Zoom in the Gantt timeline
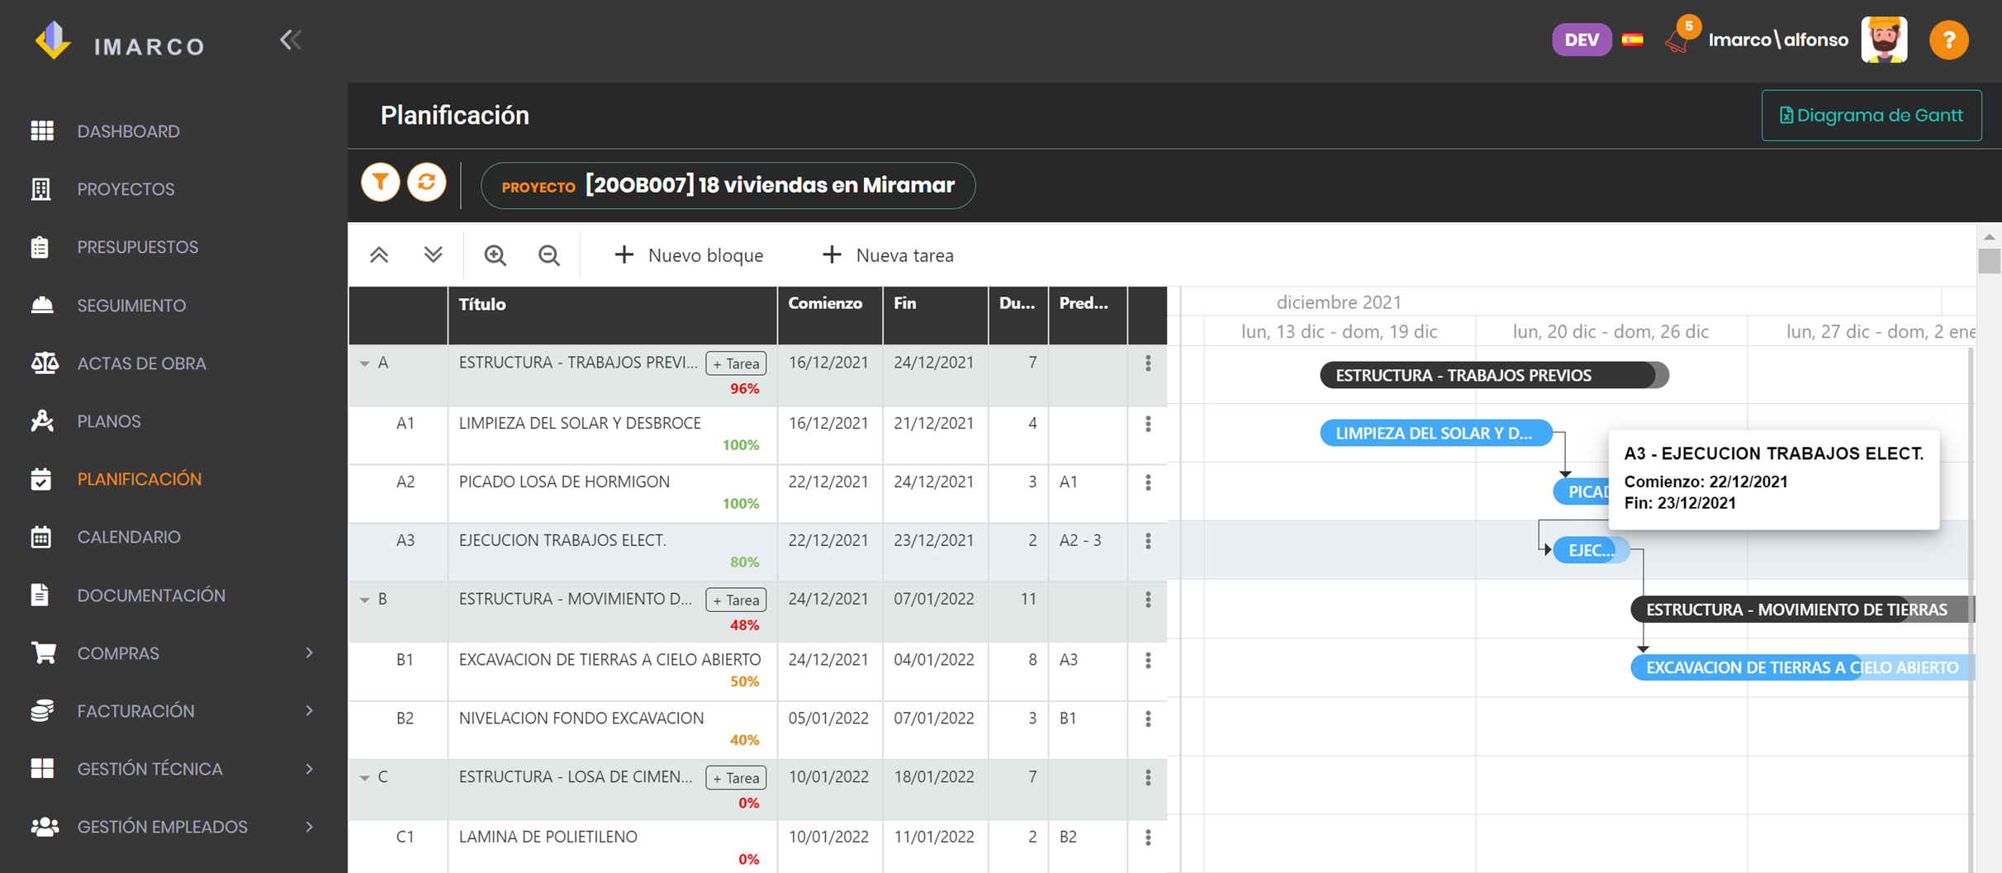2002x873 pixels. point(496,255)
